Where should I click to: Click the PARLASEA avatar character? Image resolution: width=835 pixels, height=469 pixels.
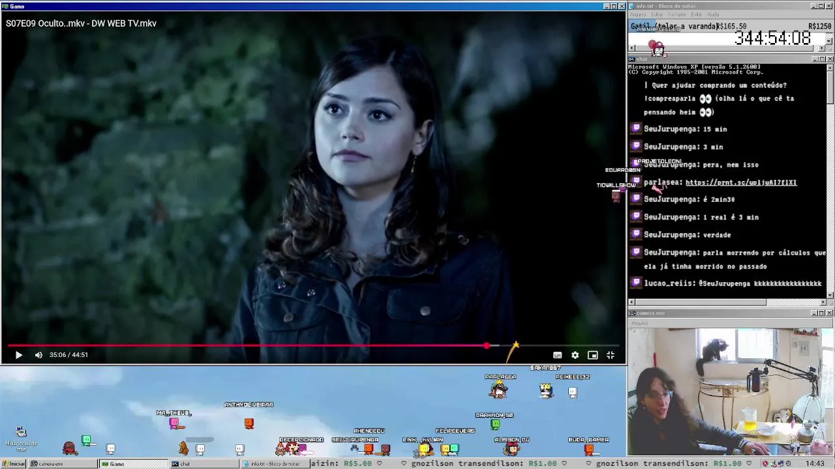(499, 390)
